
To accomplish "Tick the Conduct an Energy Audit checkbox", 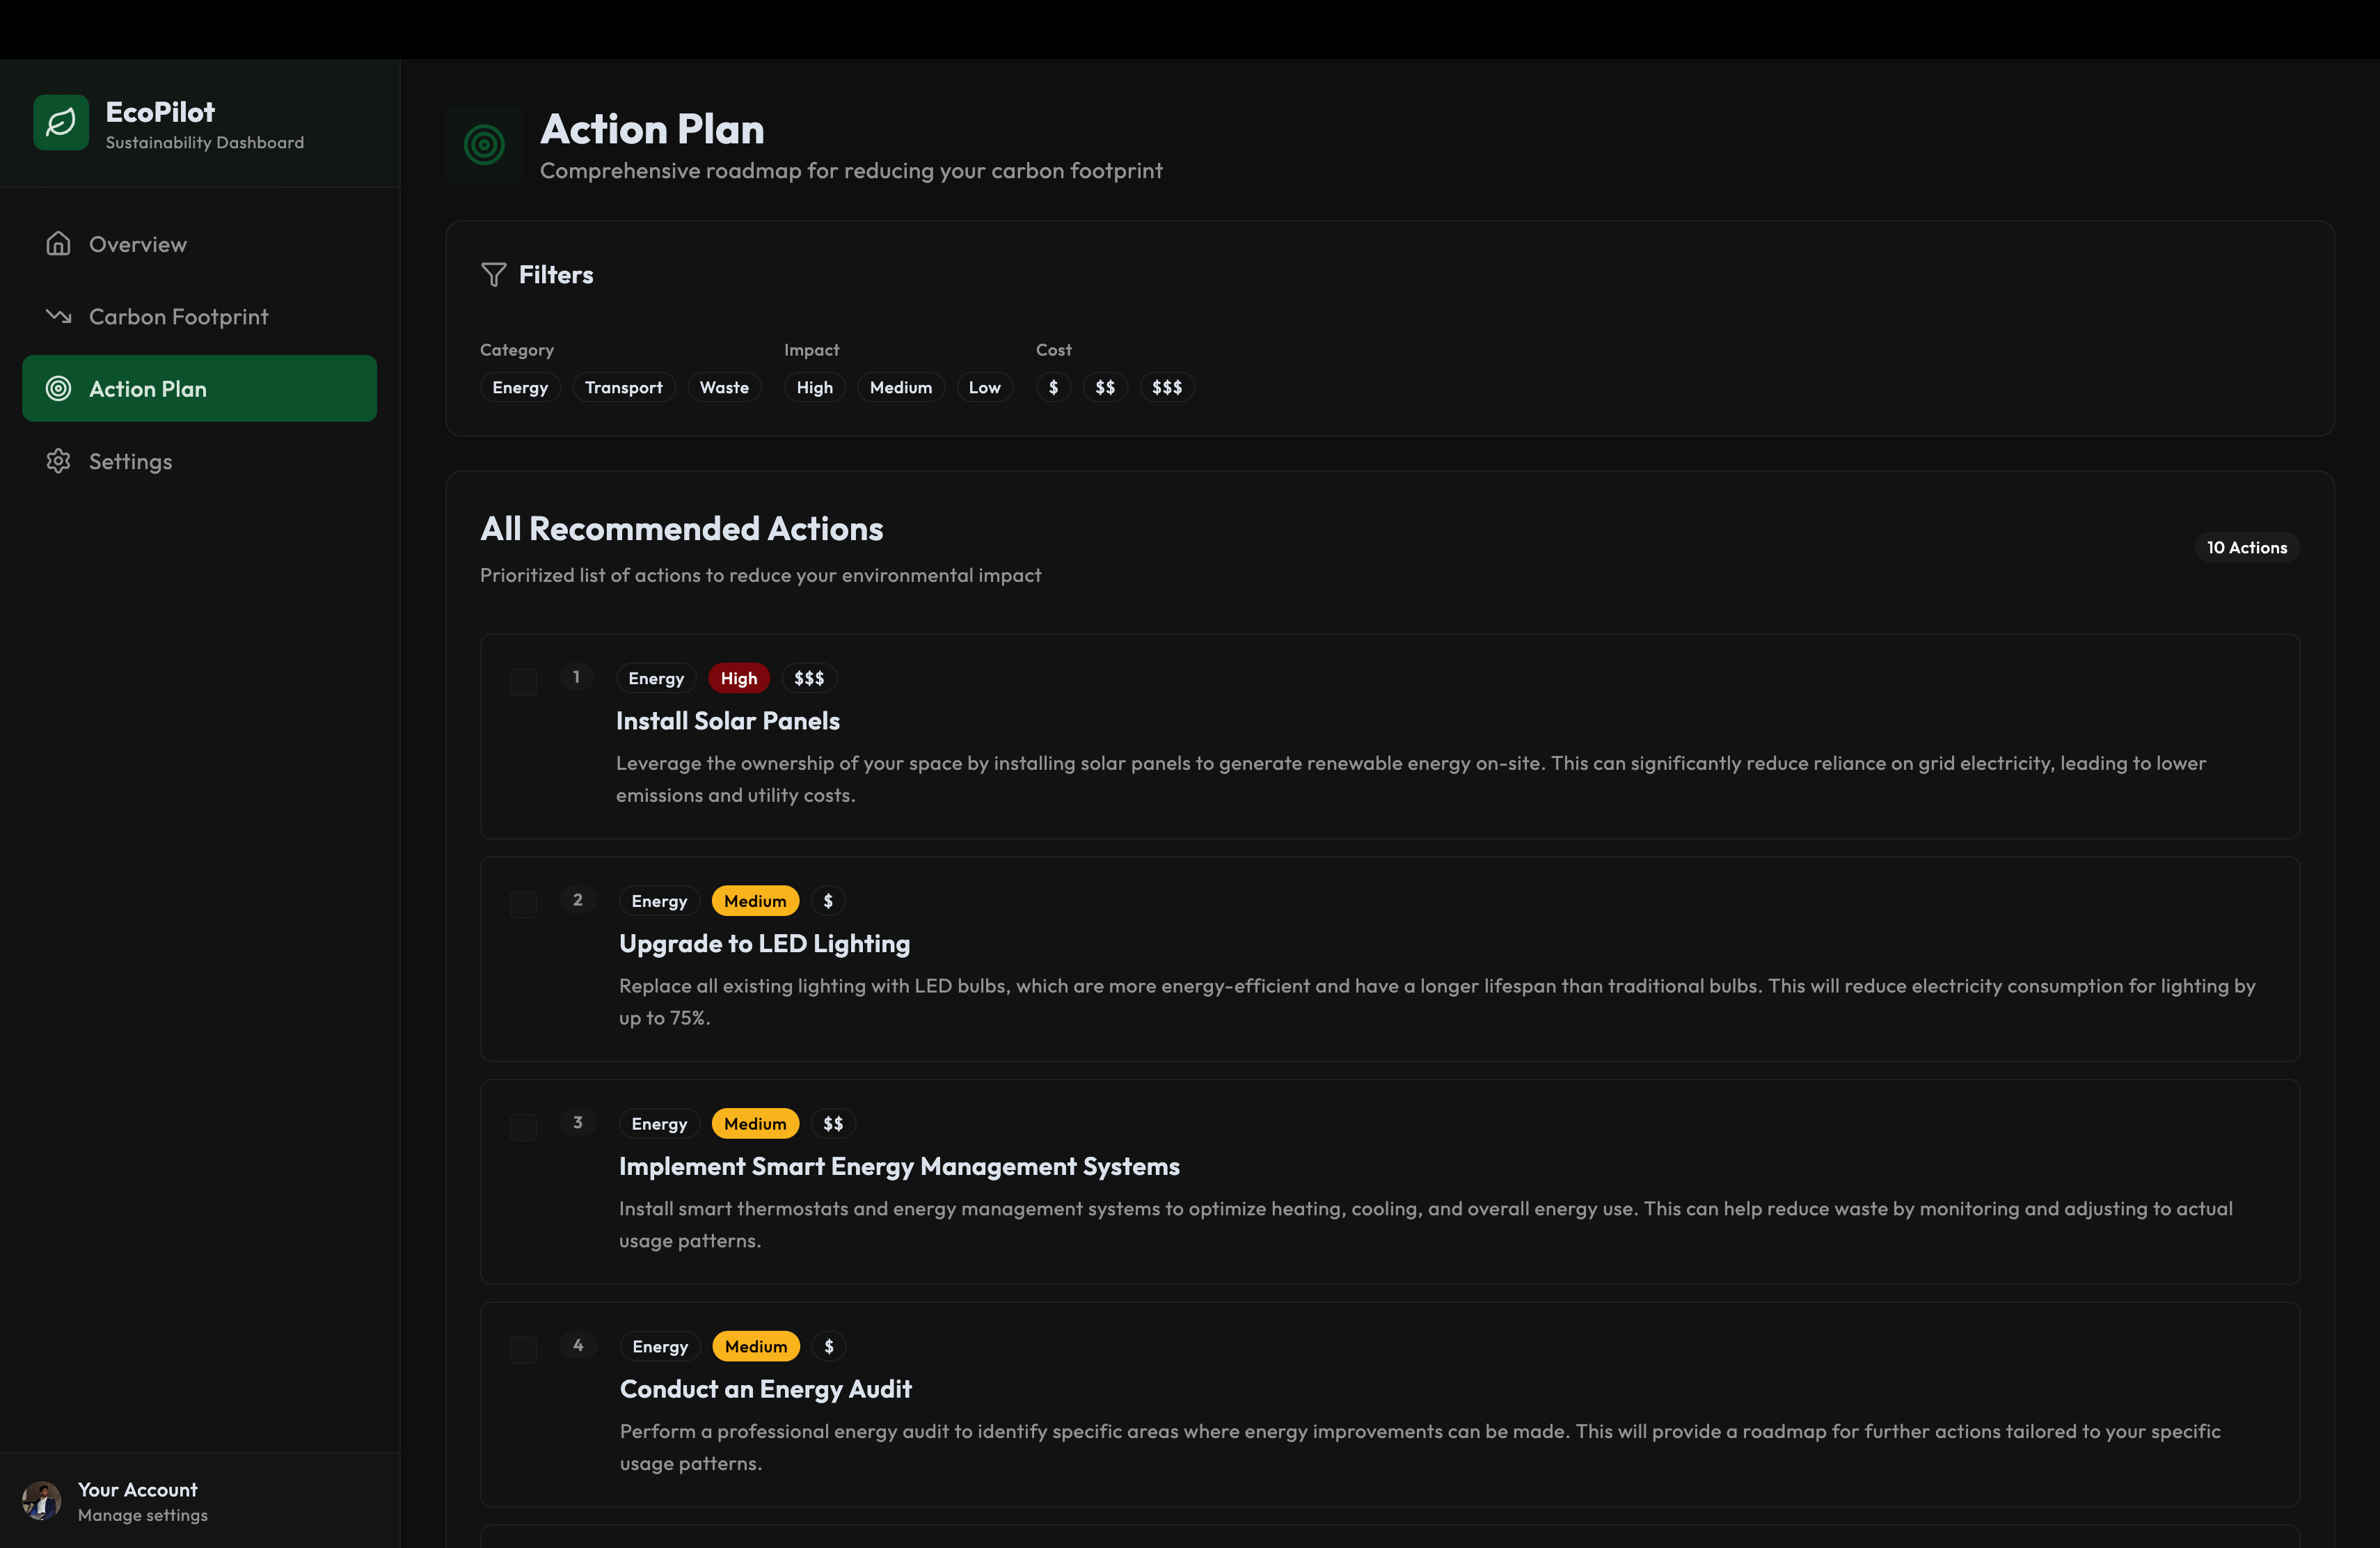I will pos(523,1350).
